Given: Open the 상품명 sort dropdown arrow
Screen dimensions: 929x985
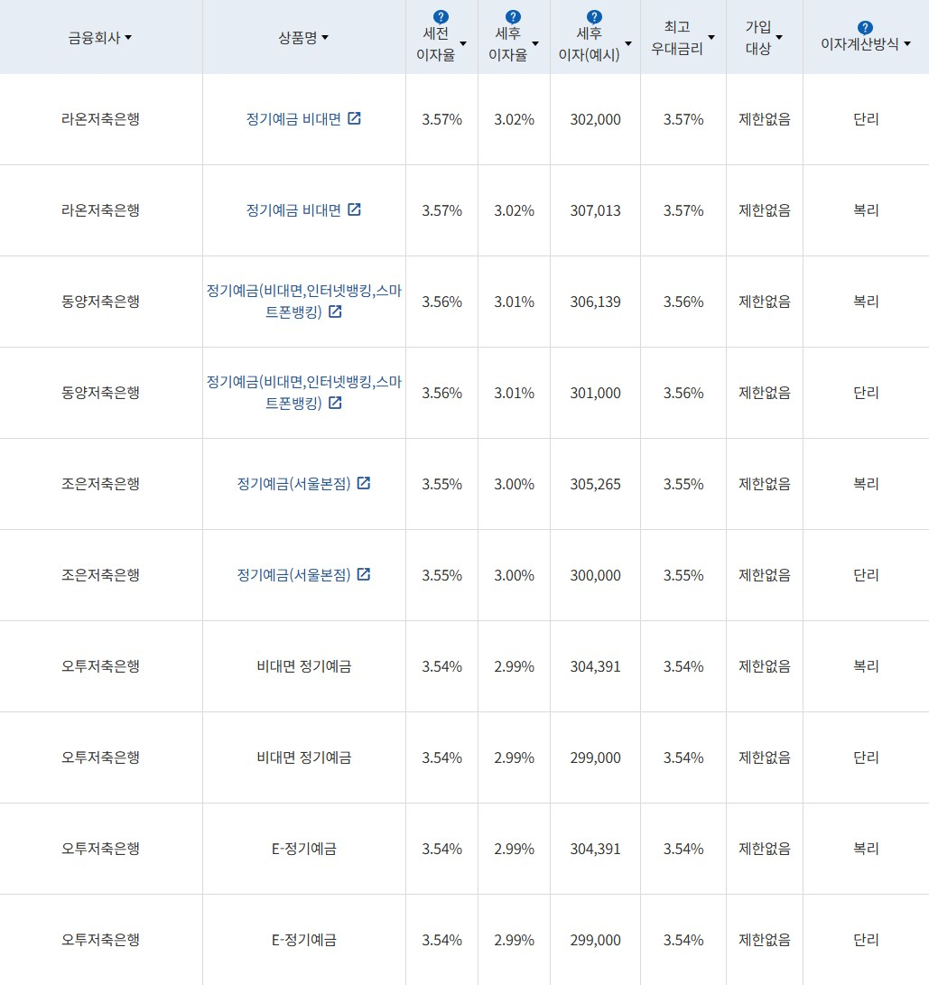Looking at the screenshot, I should click(326, 39).
